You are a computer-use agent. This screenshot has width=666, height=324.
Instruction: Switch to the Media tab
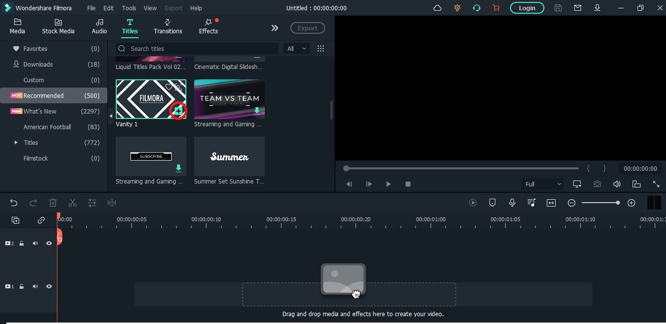click(x=18, y=26)
